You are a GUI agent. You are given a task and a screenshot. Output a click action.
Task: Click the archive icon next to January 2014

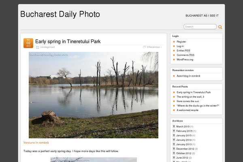pos(174,140)
